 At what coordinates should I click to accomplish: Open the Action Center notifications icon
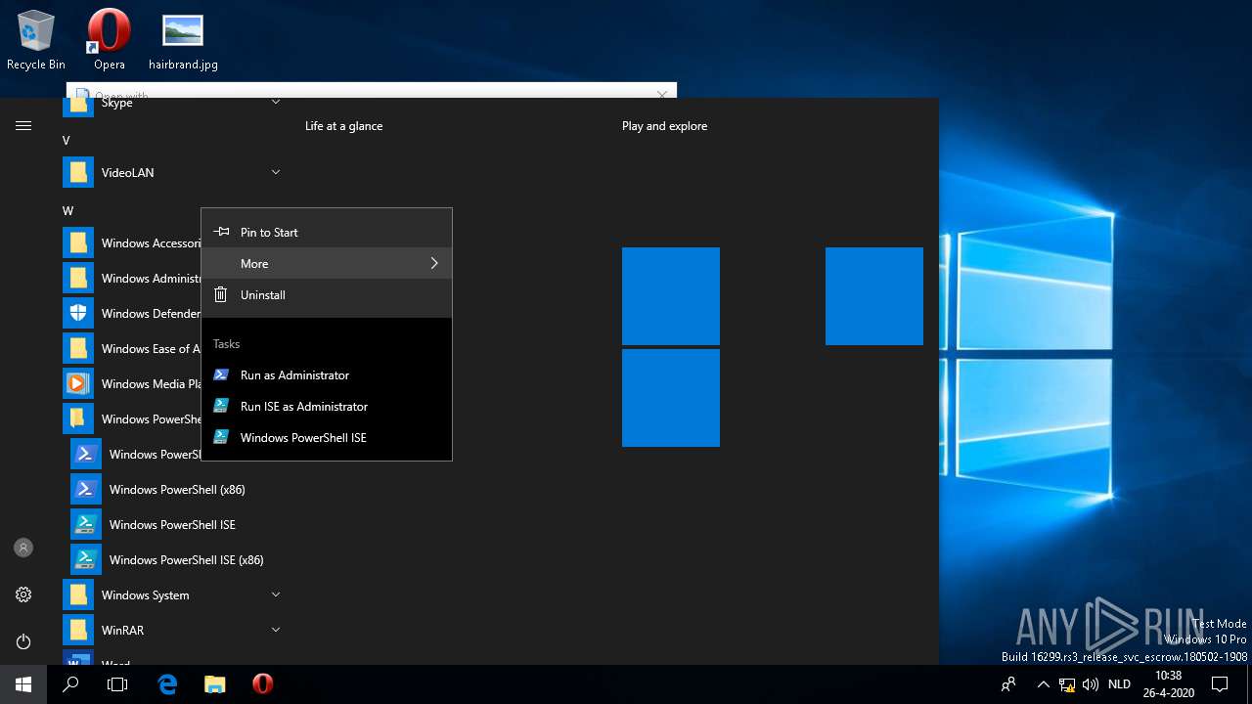pyautogui.click(x=1220, y=684)
